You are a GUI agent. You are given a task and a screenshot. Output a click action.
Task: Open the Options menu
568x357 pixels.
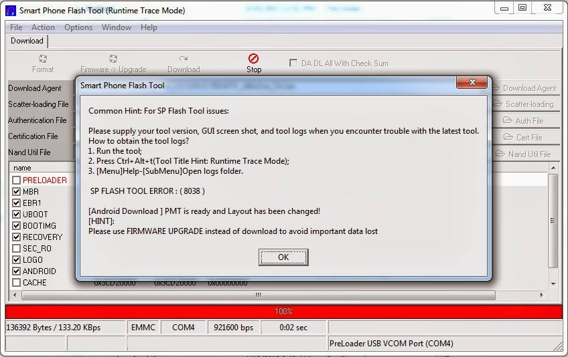click(x=78, y=27)
